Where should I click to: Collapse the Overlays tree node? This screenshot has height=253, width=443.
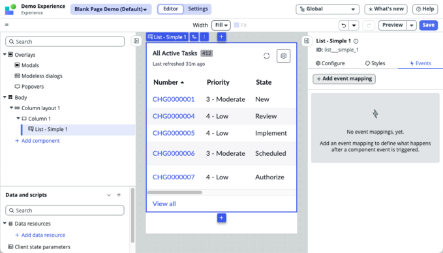(x=5, y=54)
